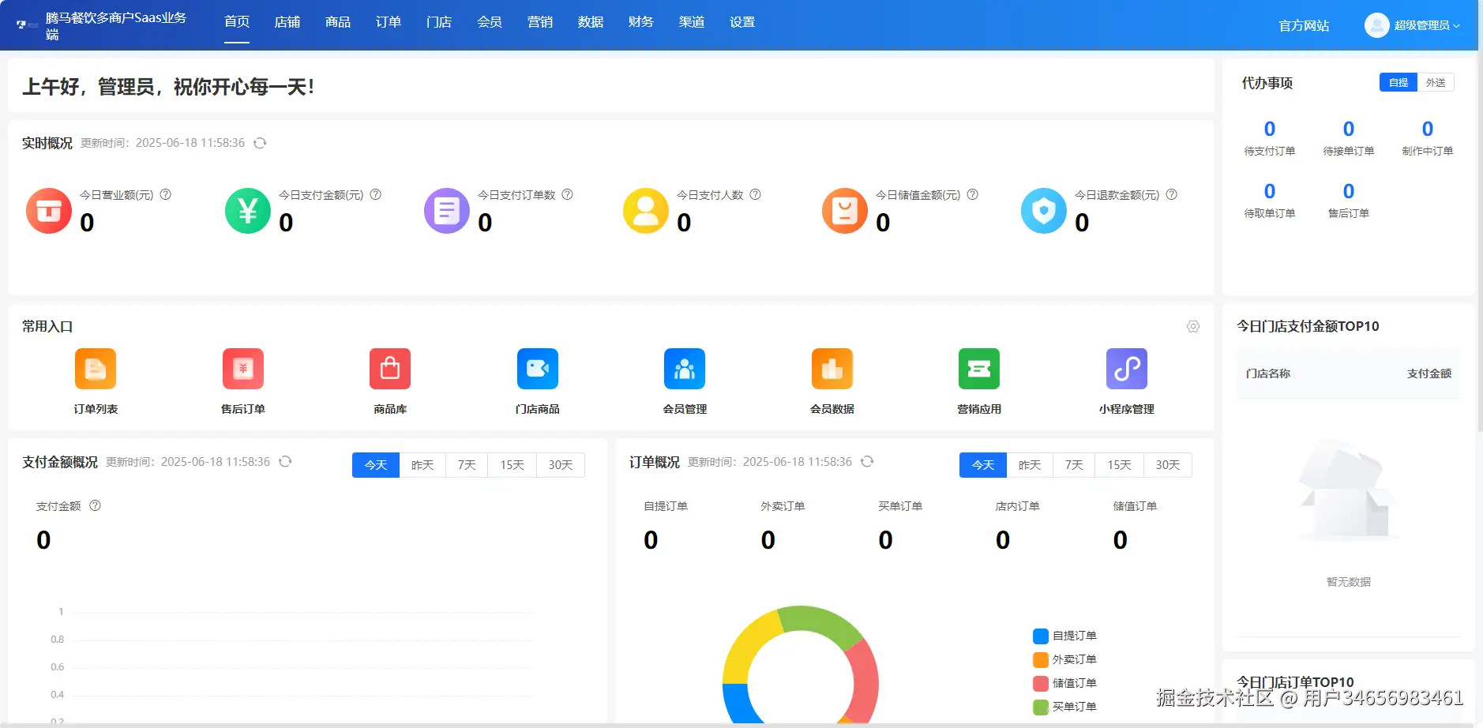This screenshot has height=728, width=1483.
Task: View 售后订单 count in 代办事项
Action: point(1349,191)
